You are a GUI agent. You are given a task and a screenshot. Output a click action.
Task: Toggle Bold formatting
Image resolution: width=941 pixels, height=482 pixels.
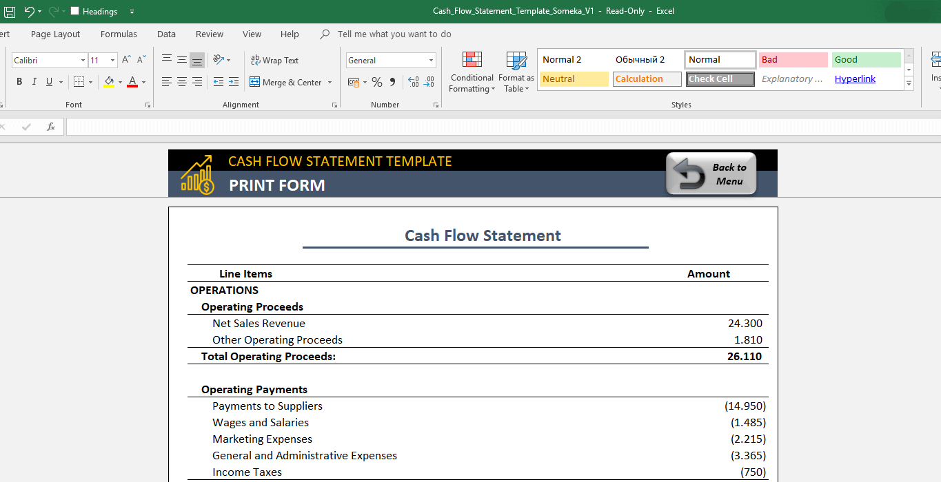click(19, 82)
